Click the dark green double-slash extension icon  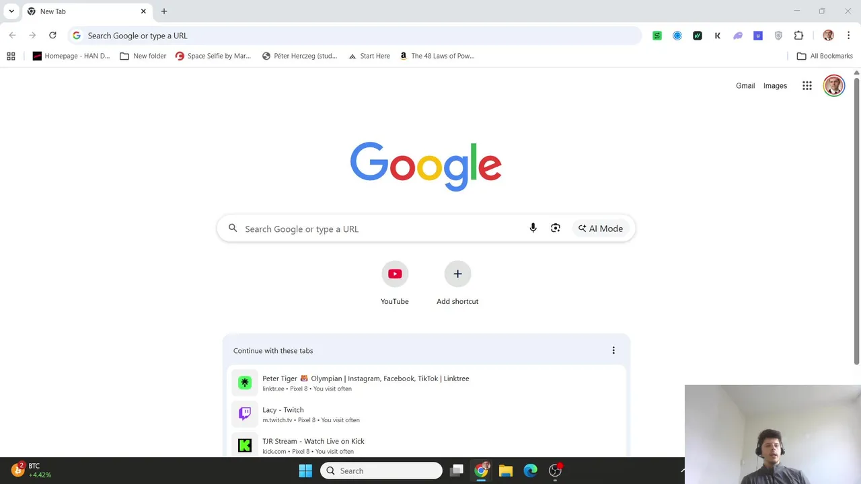tap(698, 36)
